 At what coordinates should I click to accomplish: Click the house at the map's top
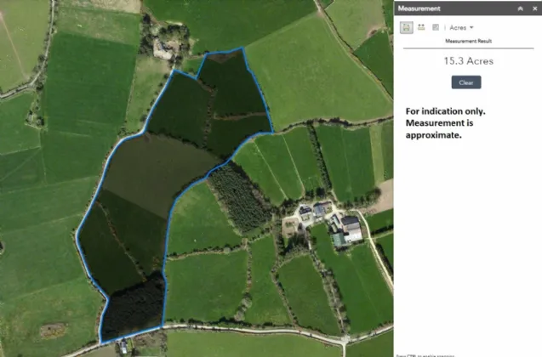(164, 48)
